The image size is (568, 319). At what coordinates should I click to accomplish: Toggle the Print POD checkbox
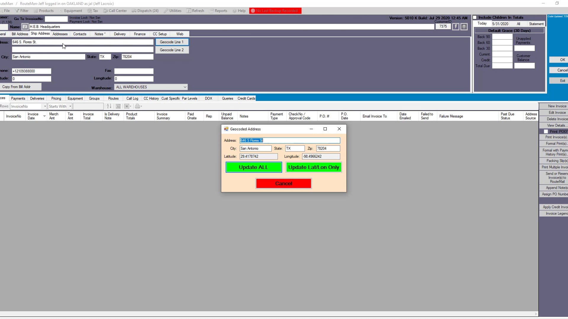[546, 131]
